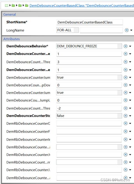Click the empty DemRbDebounceCounterD input field

click(x=89, y=124)
